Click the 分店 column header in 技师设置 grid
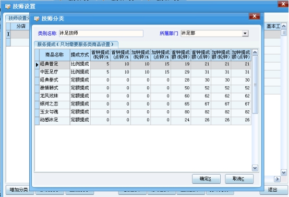This screenshot has width=289, height=197. (x=21, y=26)
